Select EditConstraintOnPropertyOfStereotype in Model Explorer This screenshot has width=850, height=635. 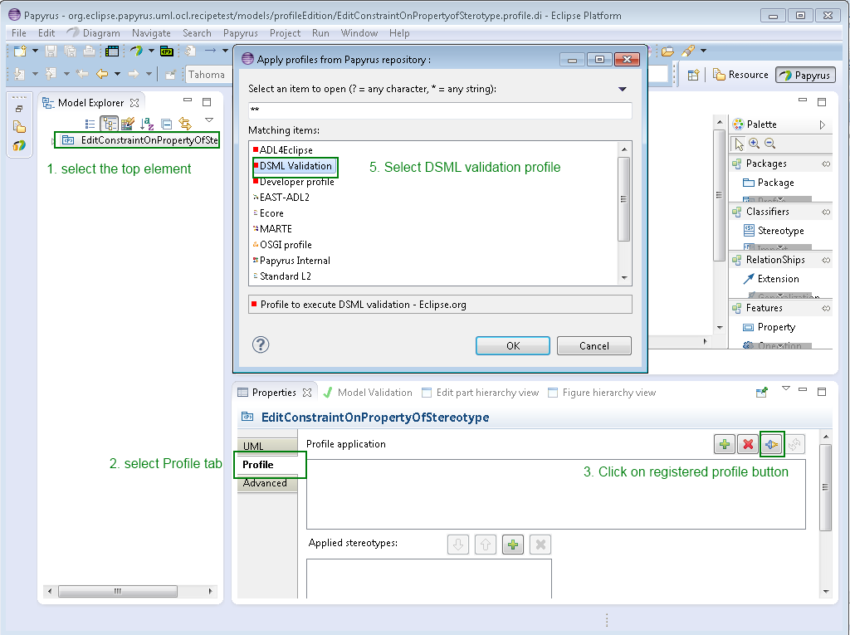(140, 140)
